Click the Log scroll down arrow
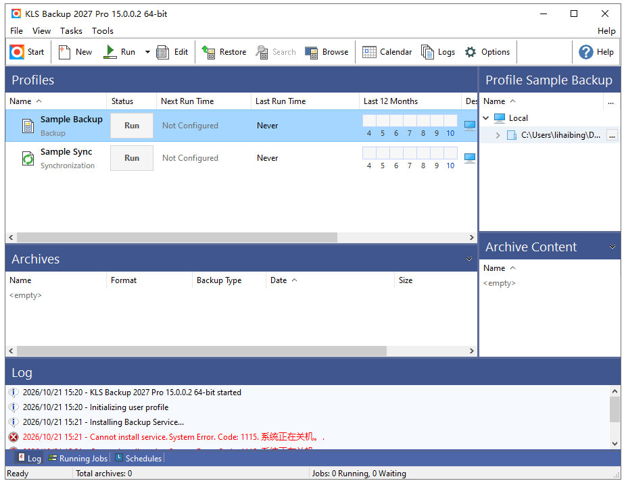The image size is (626, 481). 615,444
